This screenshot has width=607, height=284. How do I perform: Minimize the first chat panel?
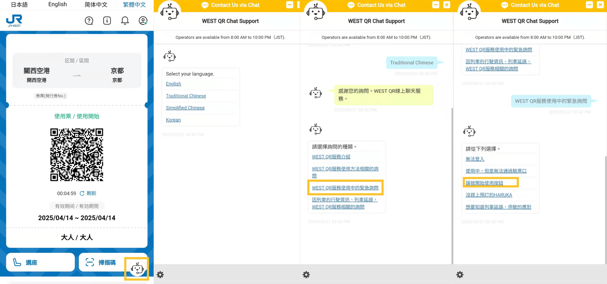tap(290, 5)
